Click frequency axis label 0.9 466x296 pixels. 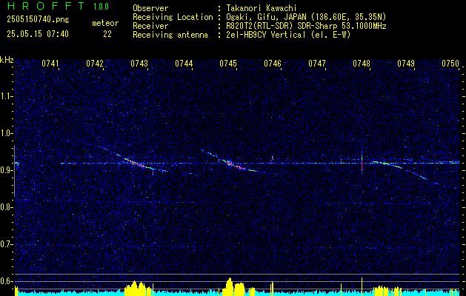6,170
